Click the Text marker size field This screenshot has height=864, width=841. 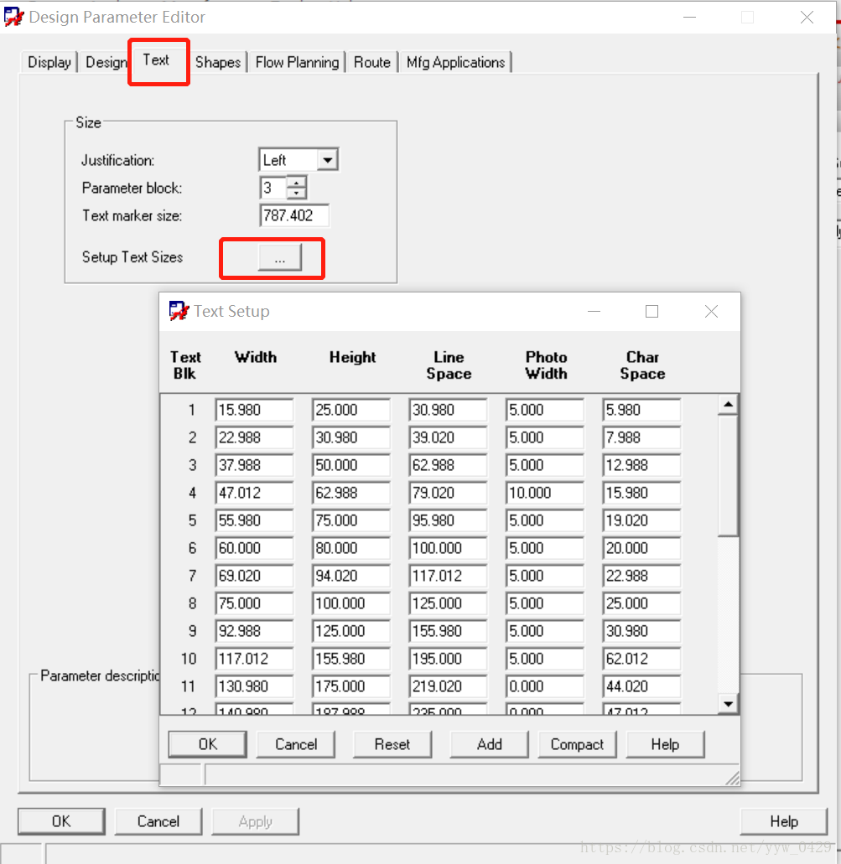294,215
